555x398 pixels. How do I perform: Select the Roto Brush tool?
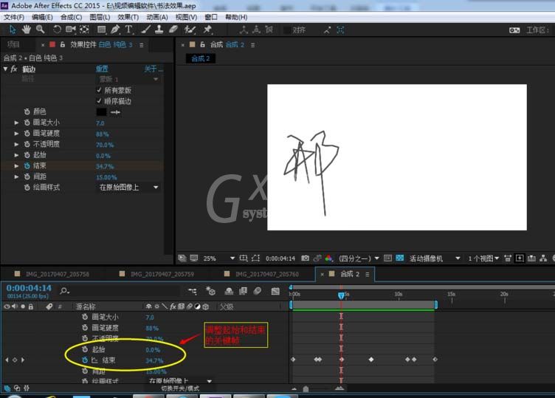pos(190,30)
